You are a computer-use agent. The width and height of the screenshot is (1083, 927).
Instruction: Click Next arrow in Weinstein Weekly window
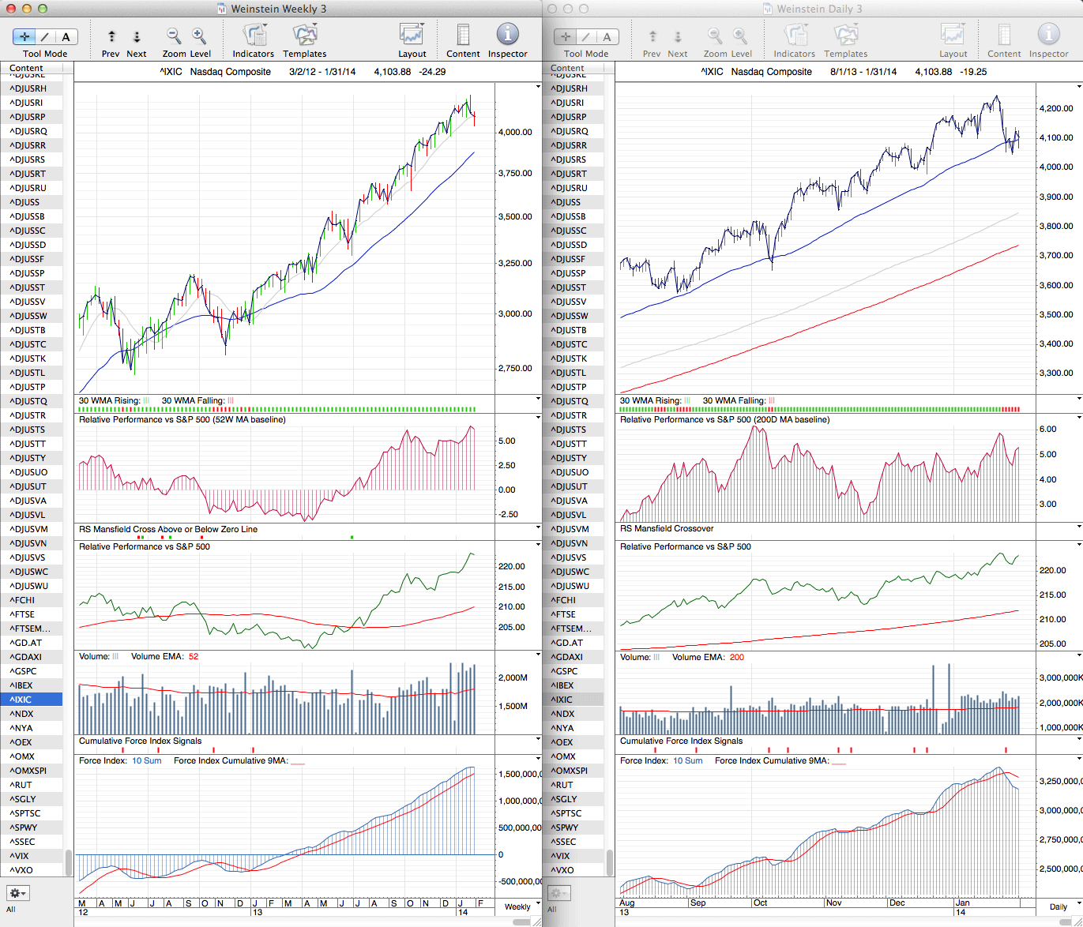coord(137,36)
